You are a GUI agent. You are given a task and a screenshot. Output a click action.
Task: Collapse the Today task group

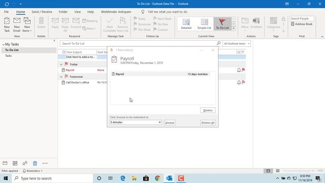click(x=61, y=65)
